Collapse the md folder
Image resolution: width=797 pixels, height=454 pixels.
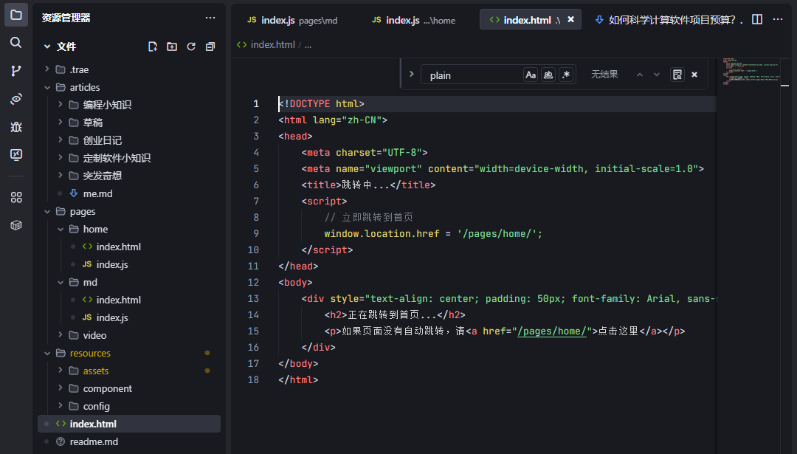[x=61, y=282]
